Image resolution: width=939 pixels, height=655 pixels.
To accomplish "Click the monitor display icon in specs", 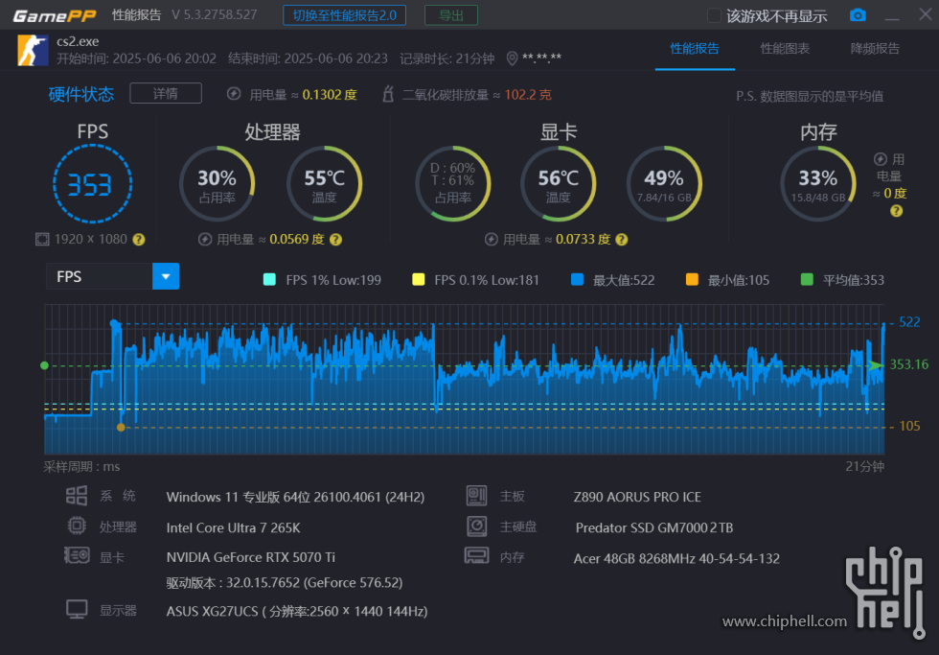I will pyautogui.click(x=77, y=610).
